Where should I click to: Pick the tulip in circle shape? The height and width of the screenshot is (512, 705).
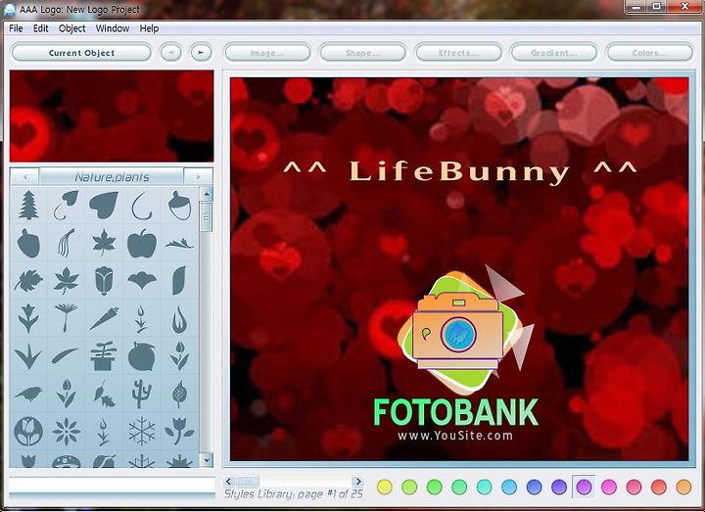(x=28, y=431)
